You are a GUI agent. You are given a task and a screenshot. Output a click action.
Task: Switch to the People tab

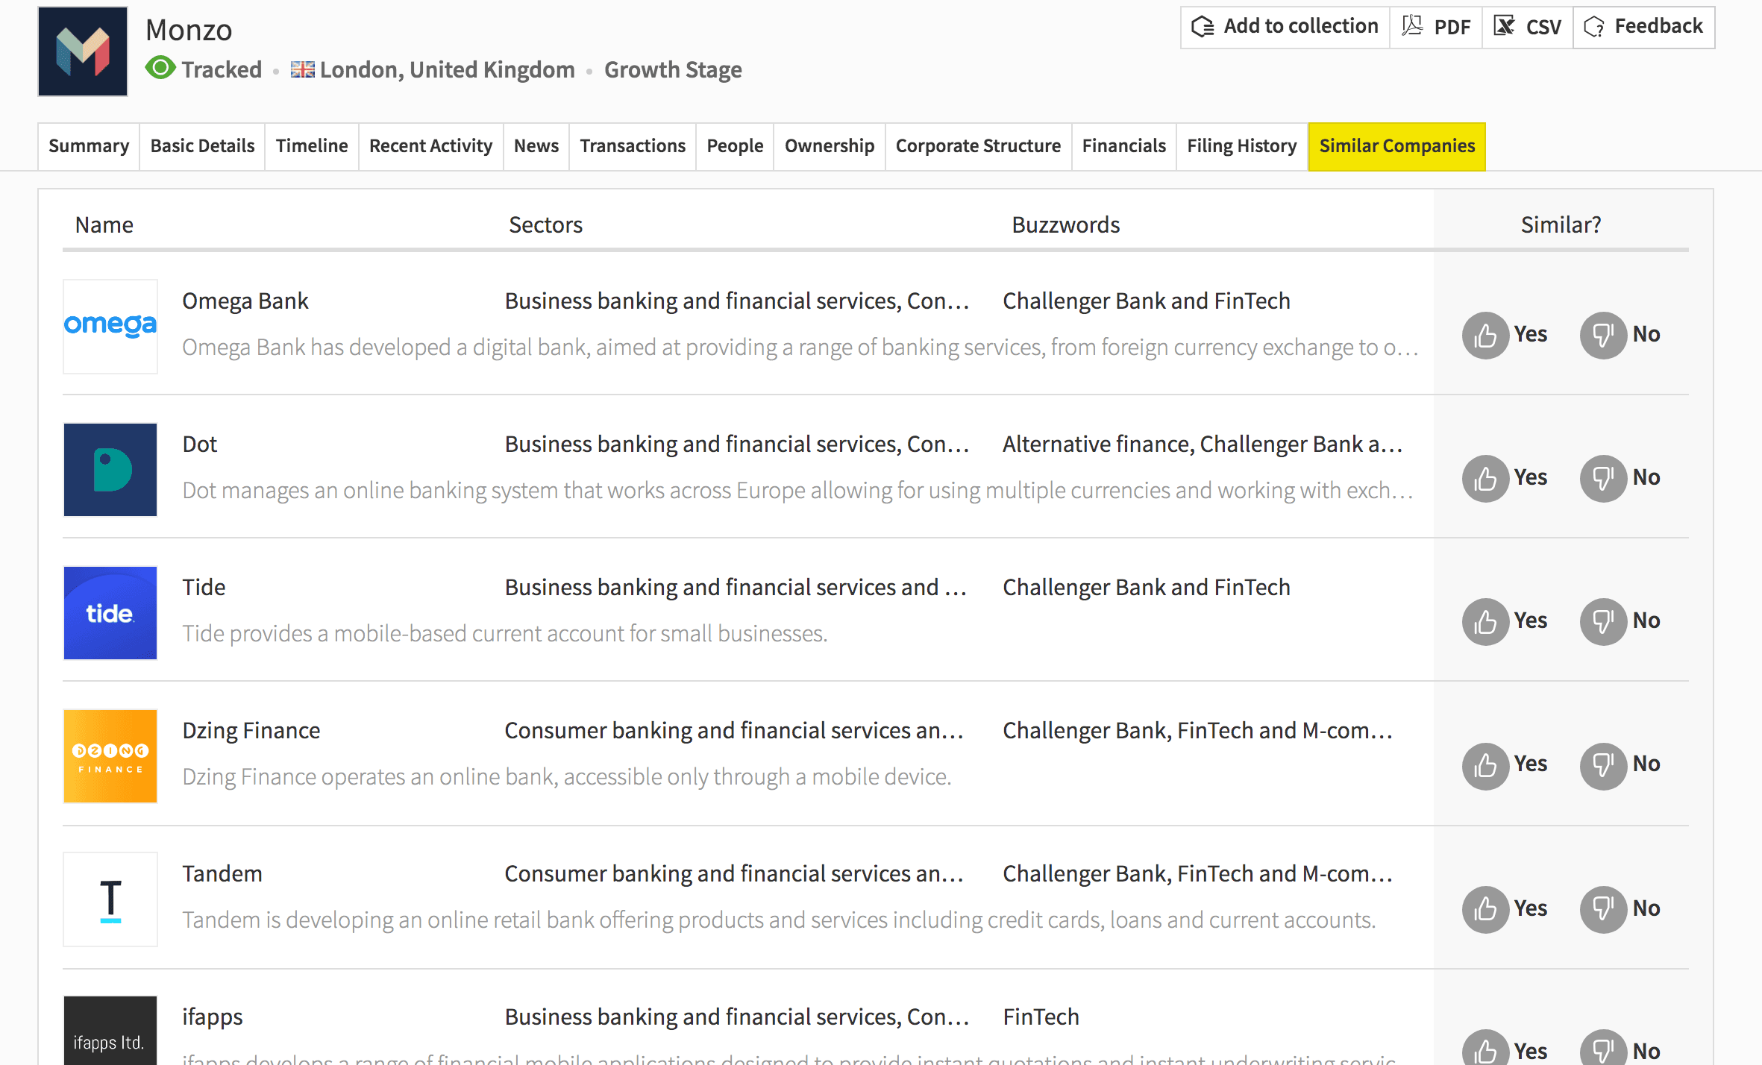tap(735, 146)
